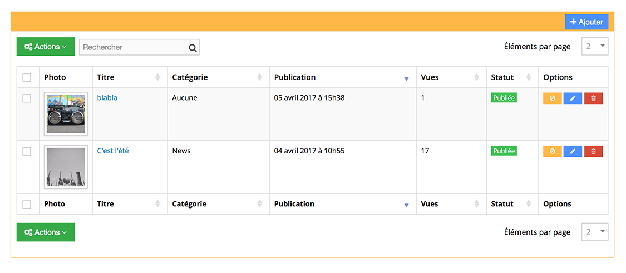Edit the C'est l'été article with pencil icon
Viewport: 626px width, 273px height.
(573, 151)
